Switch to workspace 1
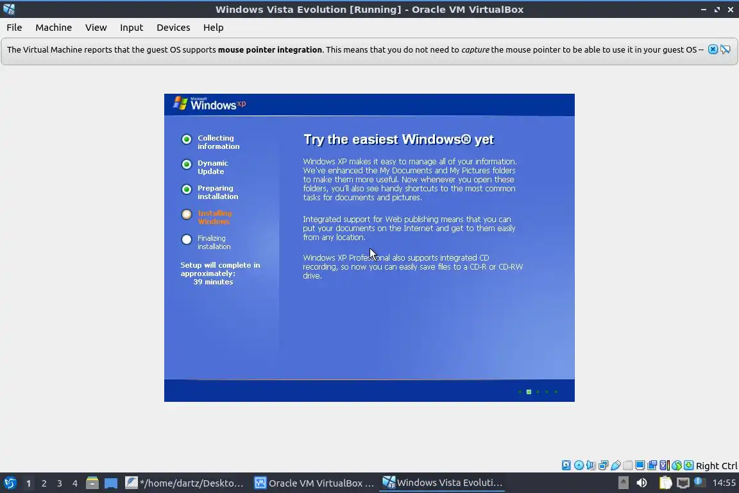739x493 pixels. tap(28, 483)
